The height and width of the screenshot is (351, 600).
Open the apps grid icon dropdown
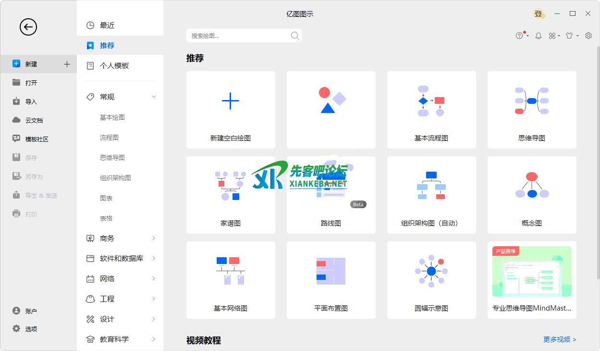tap(554, 36)
